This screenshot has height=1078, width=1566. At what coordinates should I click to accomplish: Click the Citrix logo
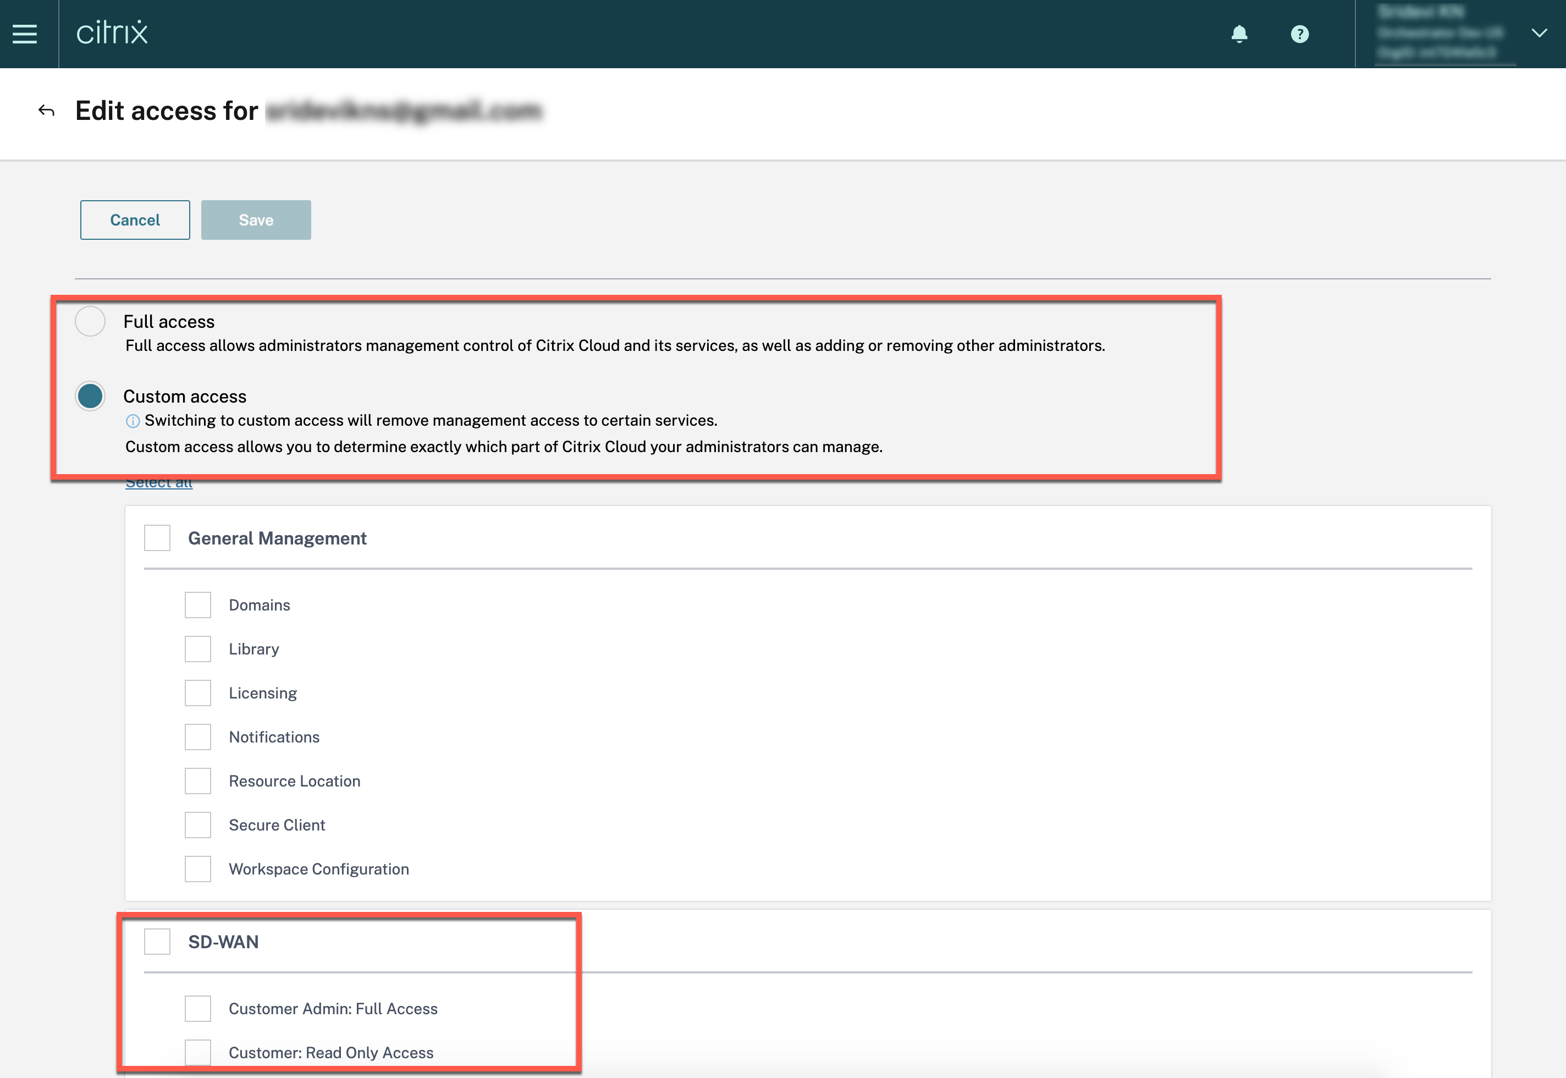pyautogui.click(x=112, y=33)
